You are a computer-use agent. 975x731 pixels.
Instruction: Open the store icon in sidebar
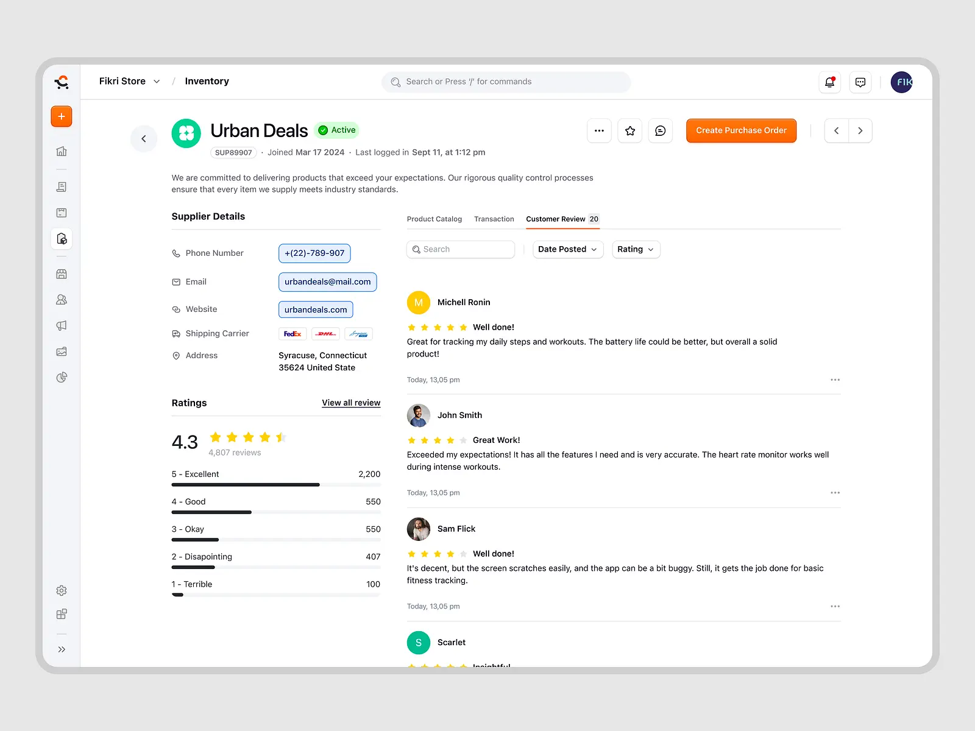pyautogui.click(x=62, y=274)
